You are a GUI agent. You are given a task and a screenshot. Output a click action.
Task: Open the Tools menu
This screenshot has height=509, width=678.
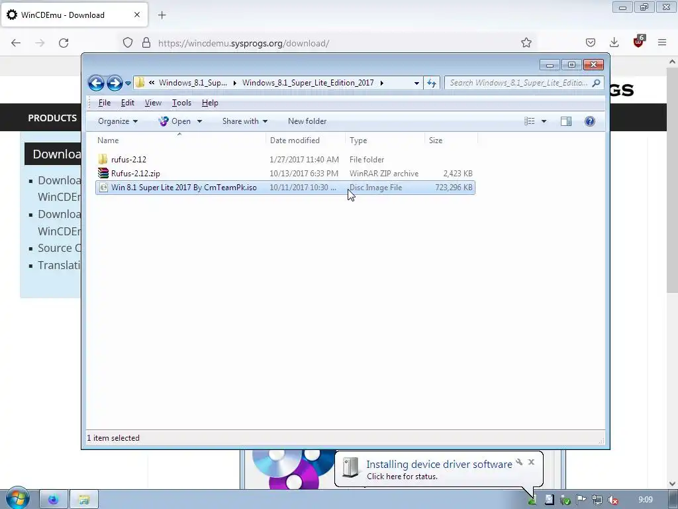(181, 103)
